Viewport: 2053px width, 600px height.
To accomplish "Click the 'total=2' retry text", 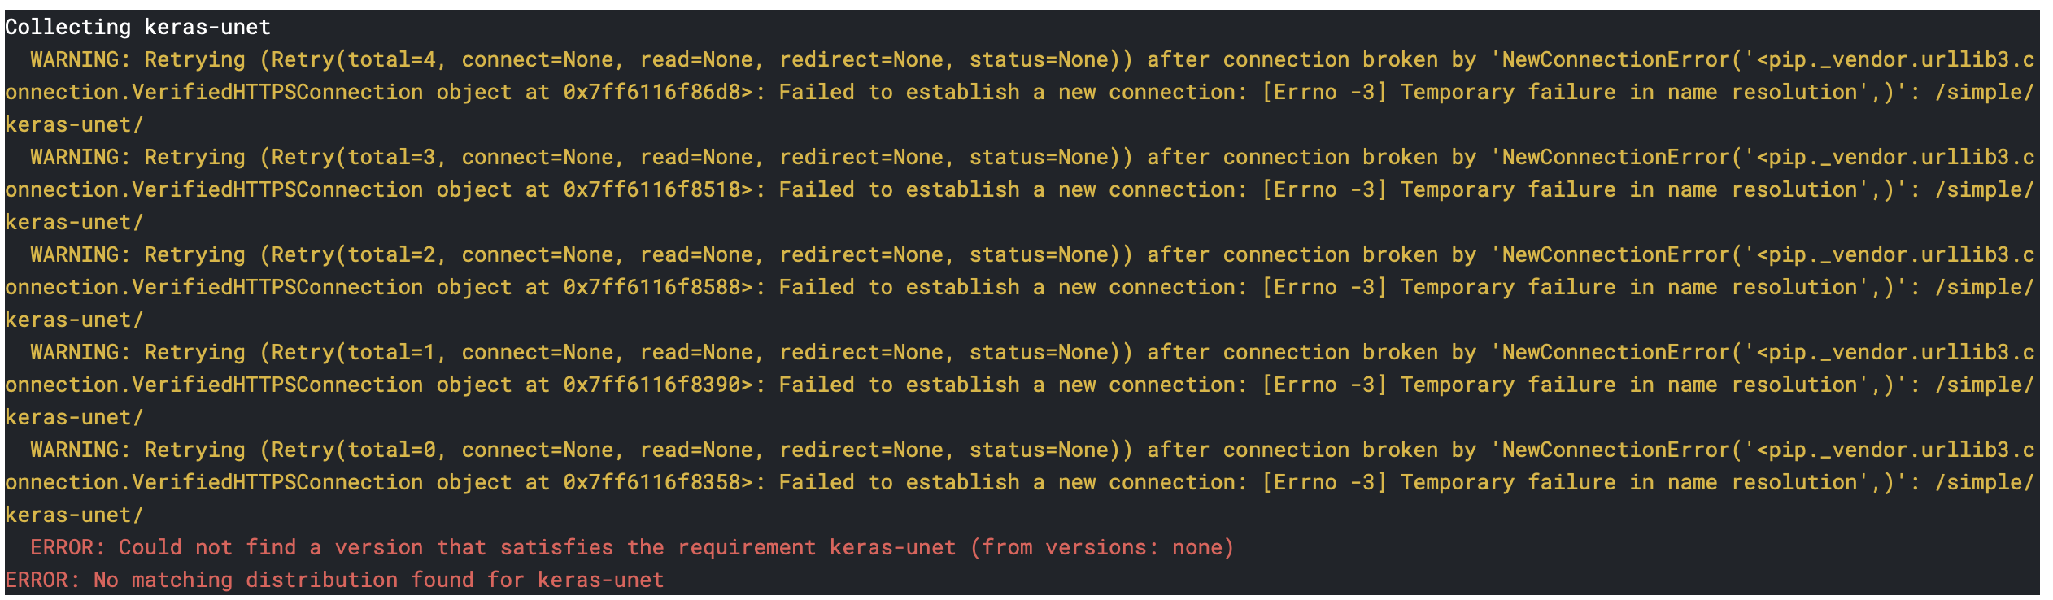I will [x=392, y=255].
